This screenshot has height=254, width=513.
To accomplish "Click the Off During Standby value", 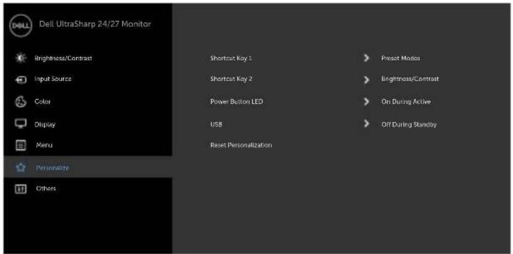I will point(409,125).
